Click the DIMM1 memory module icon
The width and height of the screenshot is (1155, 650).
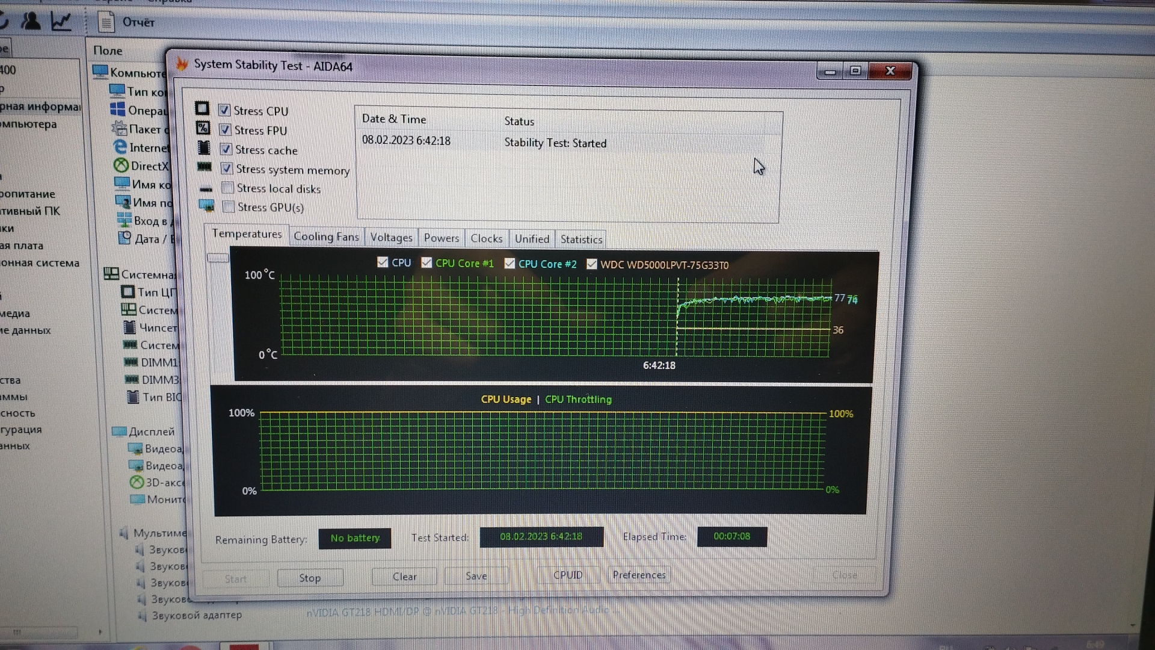point(131,362)
